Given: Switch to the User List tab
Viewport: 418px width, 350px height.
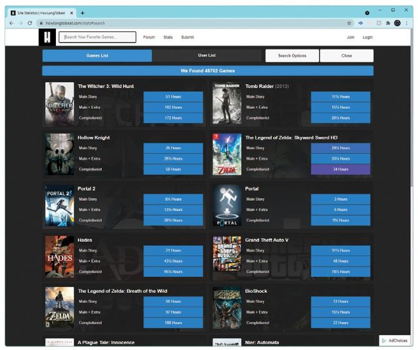Looking at the screenshot, I should pos(207,55).
